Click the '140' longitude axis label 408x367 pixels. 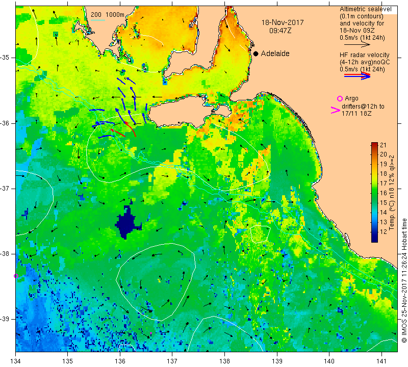329,361
